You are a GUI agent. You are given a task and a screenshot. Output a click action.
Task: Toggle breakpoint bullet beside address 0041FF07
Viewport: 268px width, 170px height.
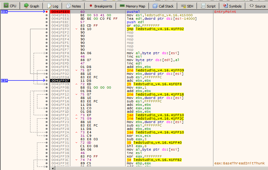(47, 81)
